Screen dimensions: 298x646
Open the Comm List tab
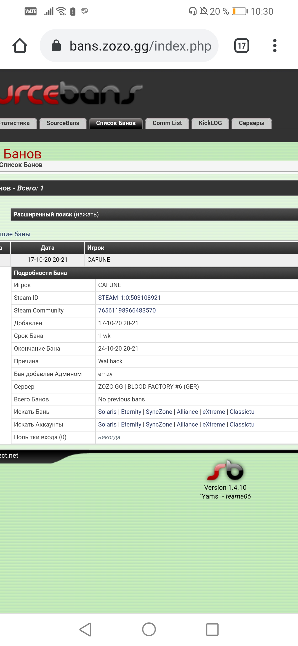167,123
